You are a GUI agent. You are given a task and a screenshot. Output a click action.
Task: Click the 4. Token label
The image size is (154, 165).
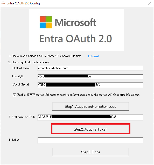[14, 140]
